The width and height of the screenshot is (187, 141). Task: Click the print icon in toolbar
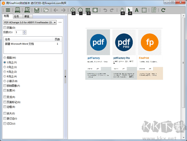coord(18,10)
